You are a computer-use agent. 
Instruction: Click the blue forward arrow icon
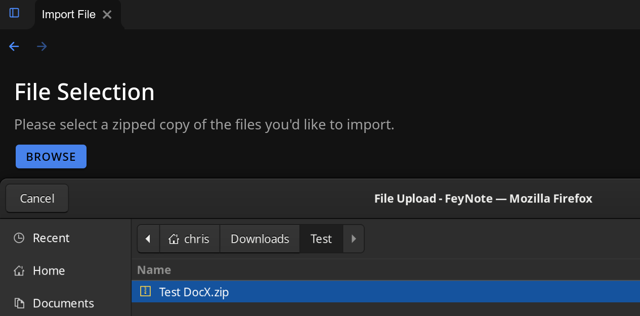pyautogui.click(x=41, y=46)
